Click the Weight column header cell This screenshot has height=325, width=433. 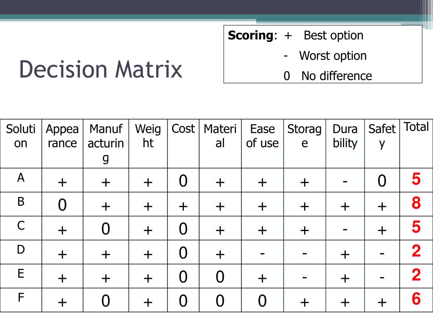(x=148, y=144)
